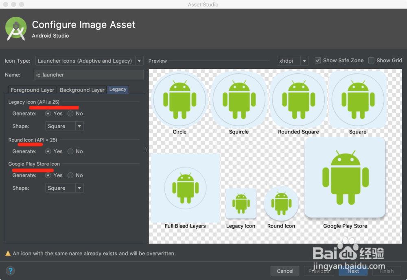The width and height of the screenshot is (407, 280).
Task: Open the help question mark icon
Action: point(10,271)
